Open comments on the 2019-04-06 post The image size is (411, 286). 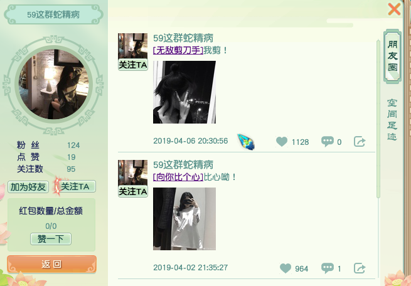click(328, 141)
